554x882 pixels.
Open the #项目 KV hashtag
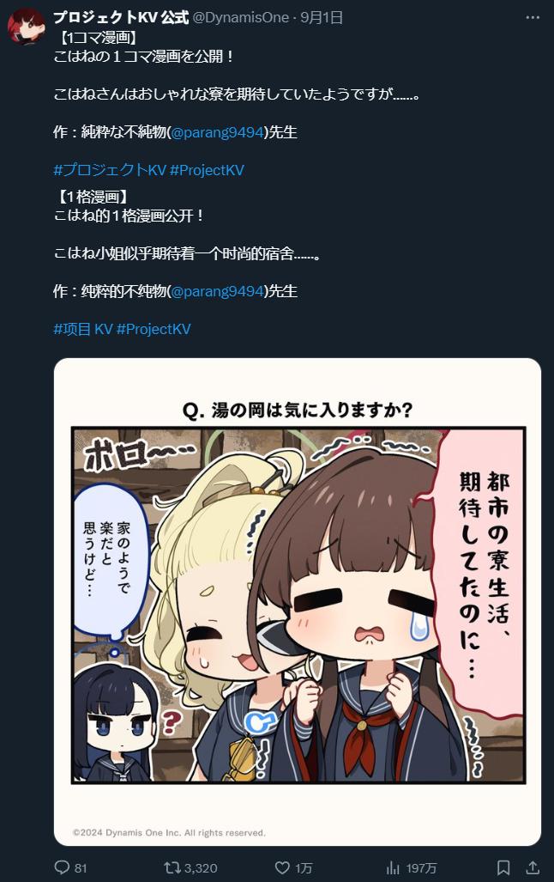(83, 329)
